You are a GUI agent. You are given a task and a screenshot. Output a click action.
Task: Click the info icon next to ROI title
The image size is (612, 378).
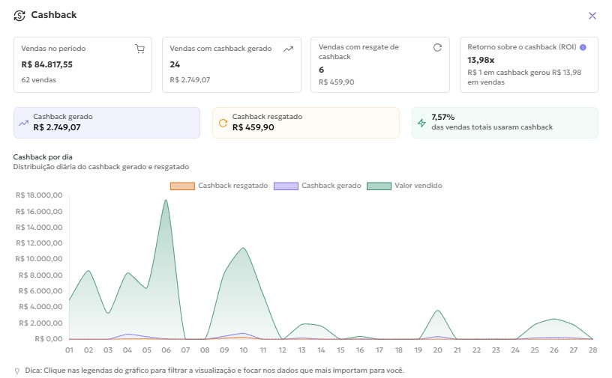[583, 47]
